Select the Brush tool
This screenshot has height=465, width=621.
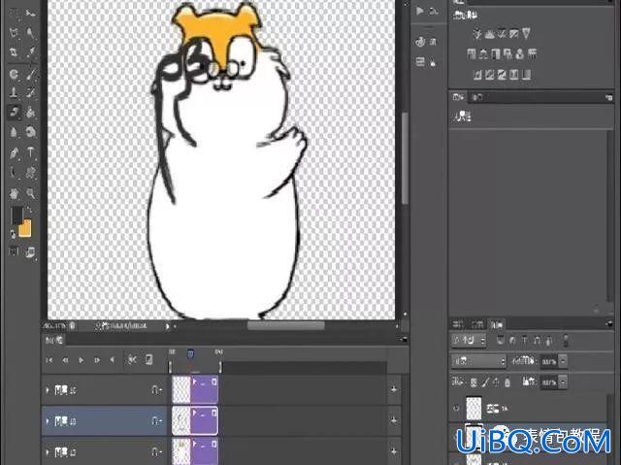(30, 74)
